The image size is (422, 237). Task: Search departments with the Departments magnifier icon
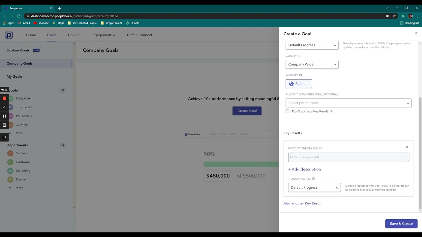point(63,145)
